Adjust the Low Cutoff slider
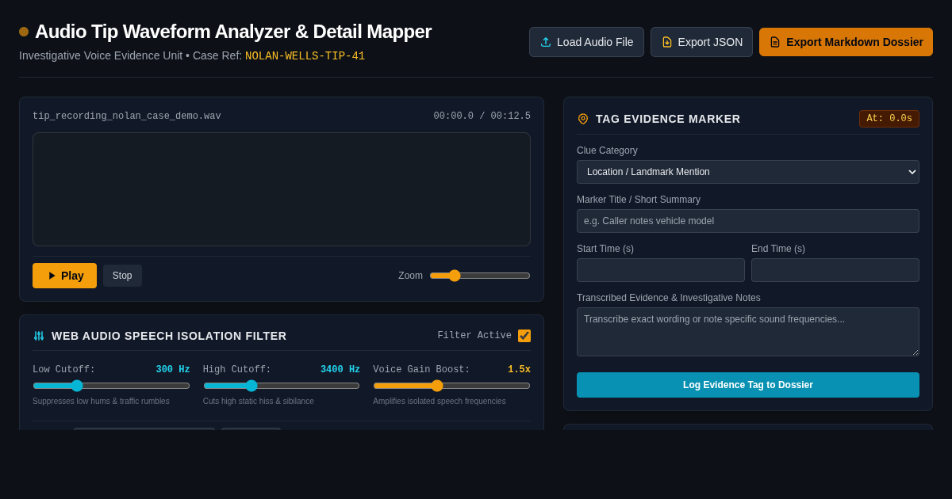952x499 pixels. point(111,386)
